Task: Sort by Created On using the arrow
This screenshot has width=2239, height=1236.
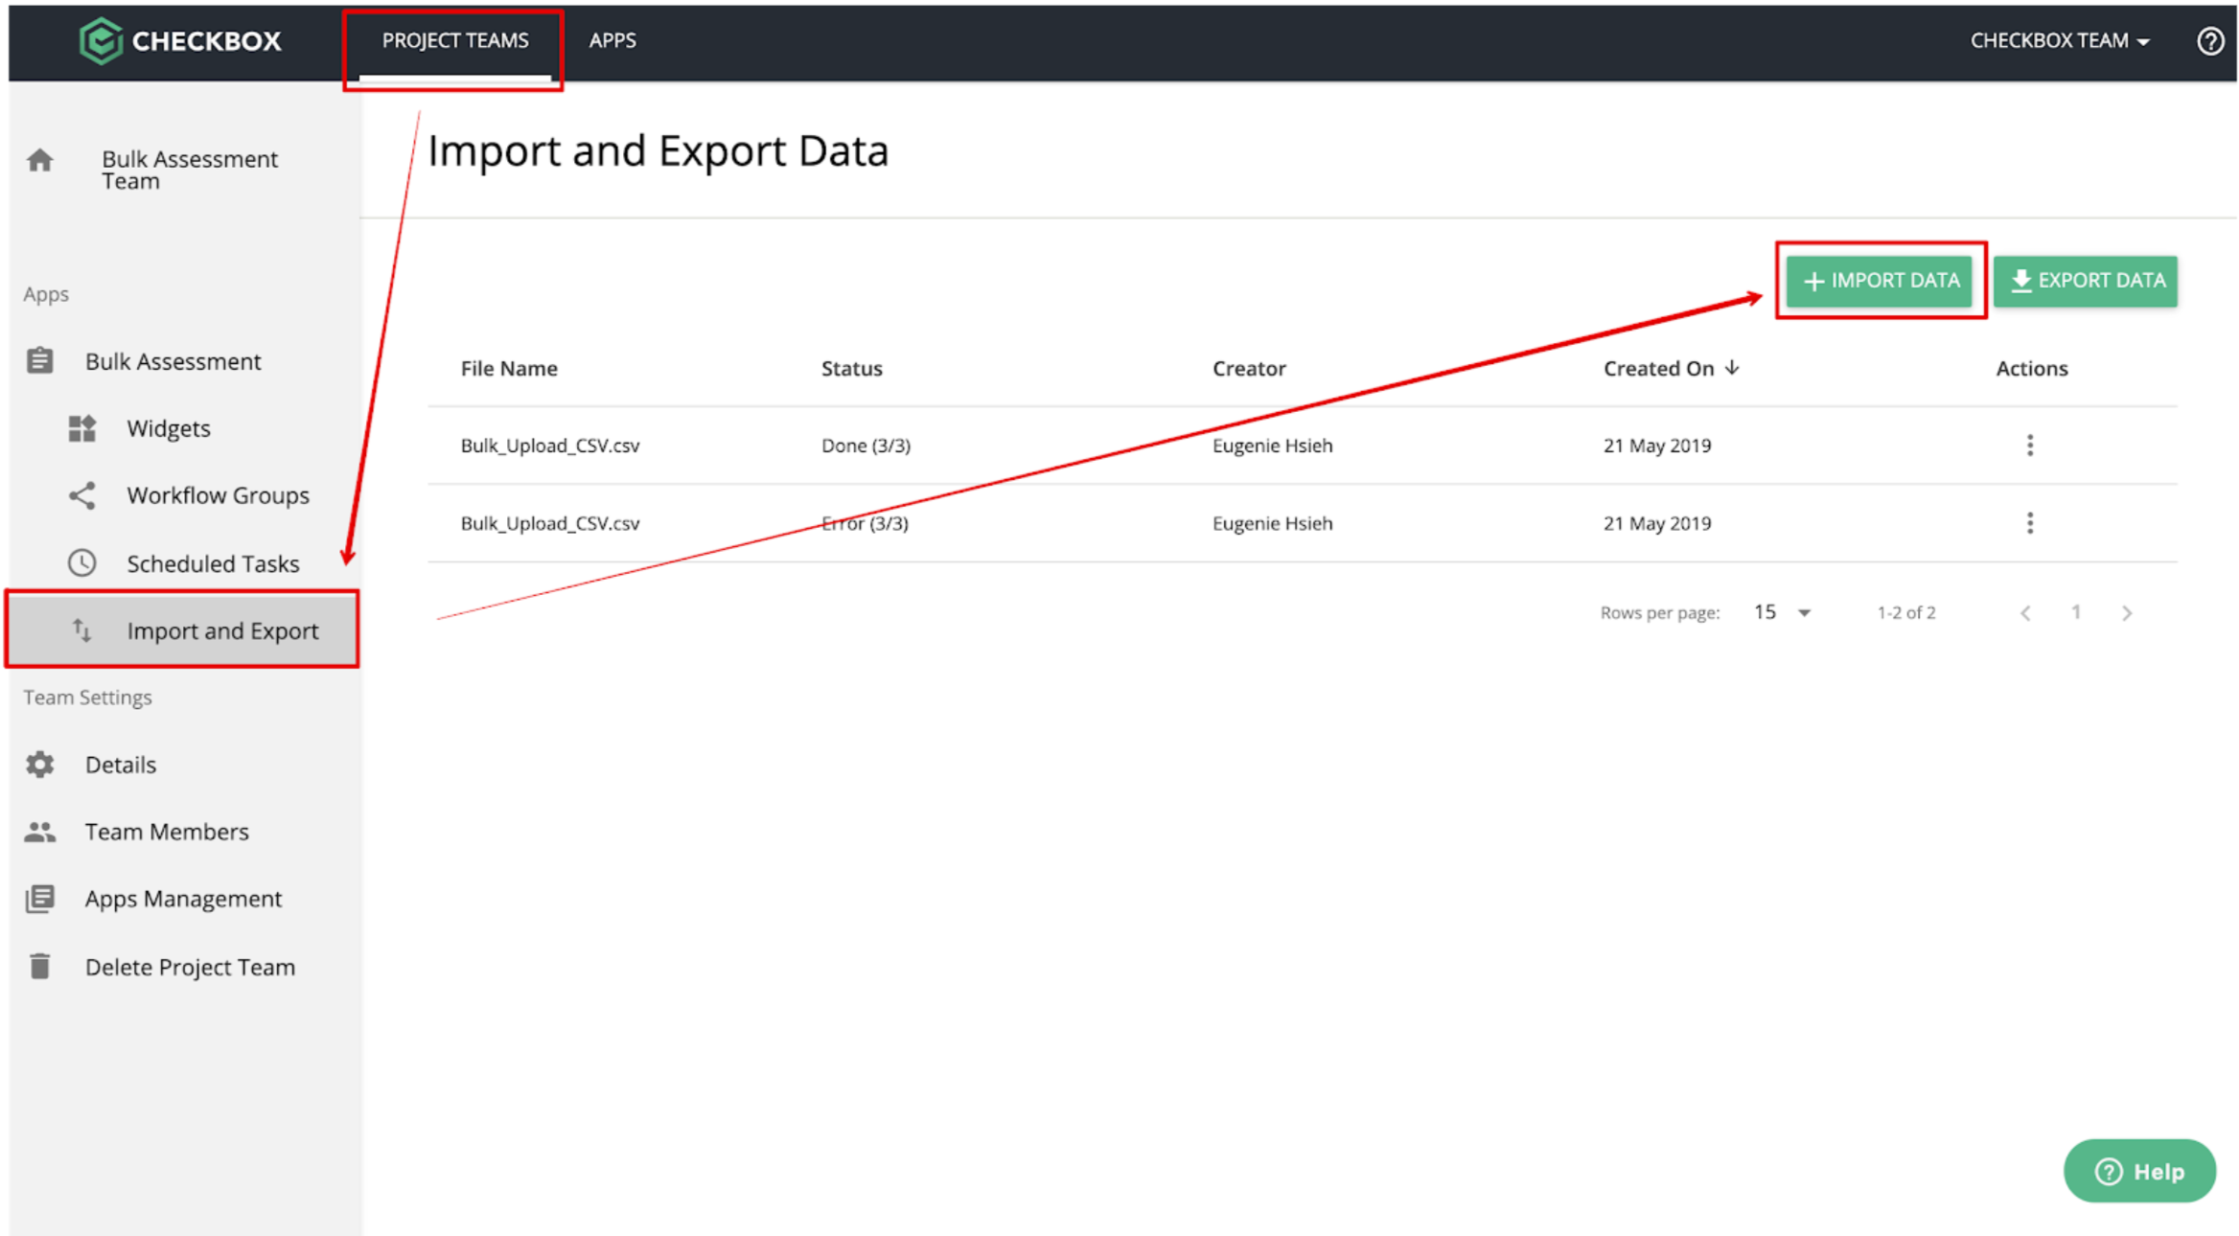Action: click(1732, 368)
